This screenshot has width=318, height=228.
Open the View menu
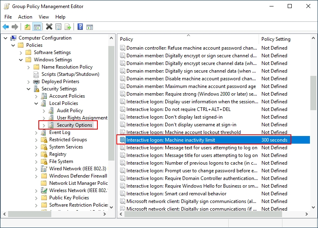click(44, 17)
